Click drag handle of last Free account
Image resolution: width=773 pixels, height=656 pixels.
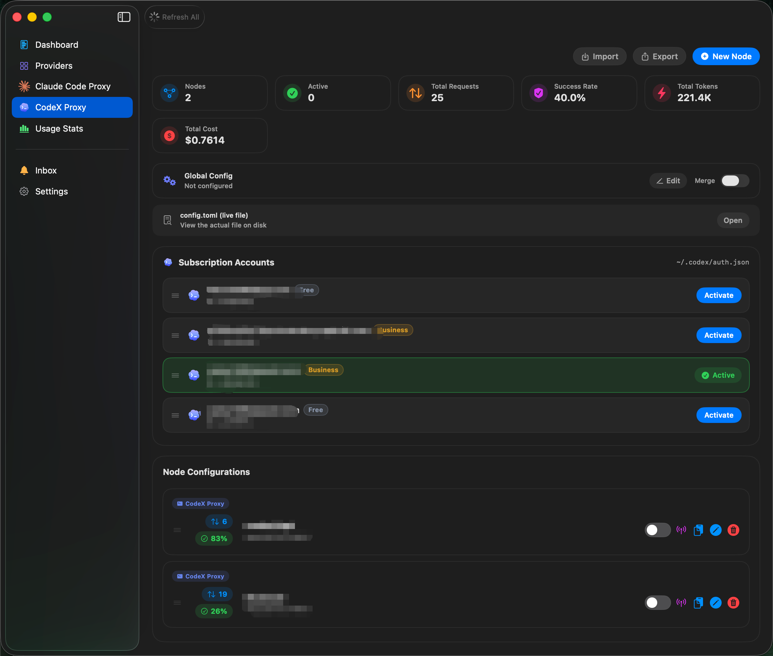(175, 415)
